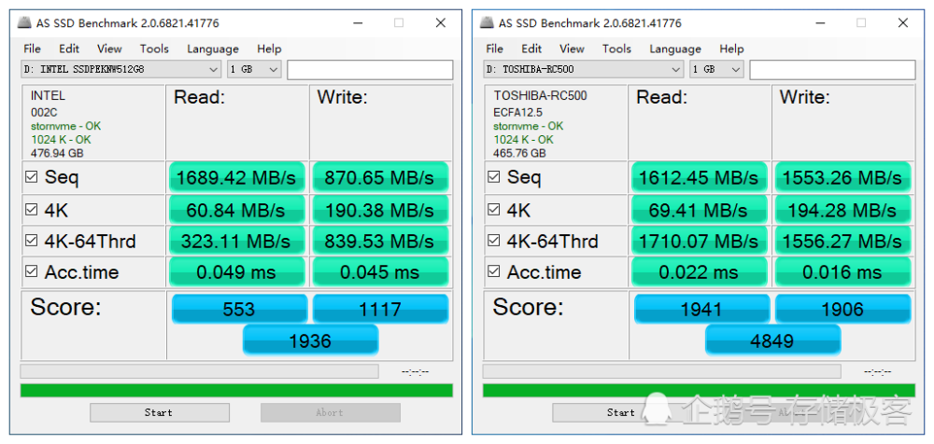
Task: Click the ECFA12.5 firmware text
Action: (x=517, y=112)
